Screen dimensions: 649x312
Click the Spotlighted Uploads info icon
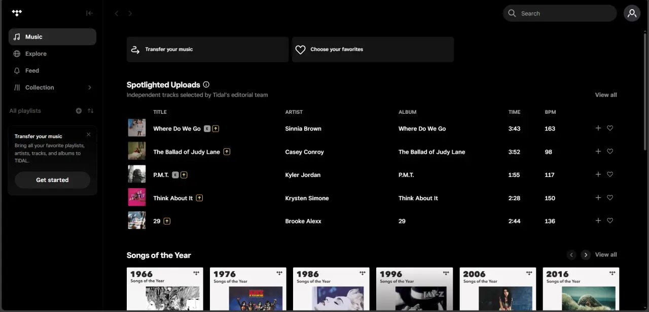206,84
